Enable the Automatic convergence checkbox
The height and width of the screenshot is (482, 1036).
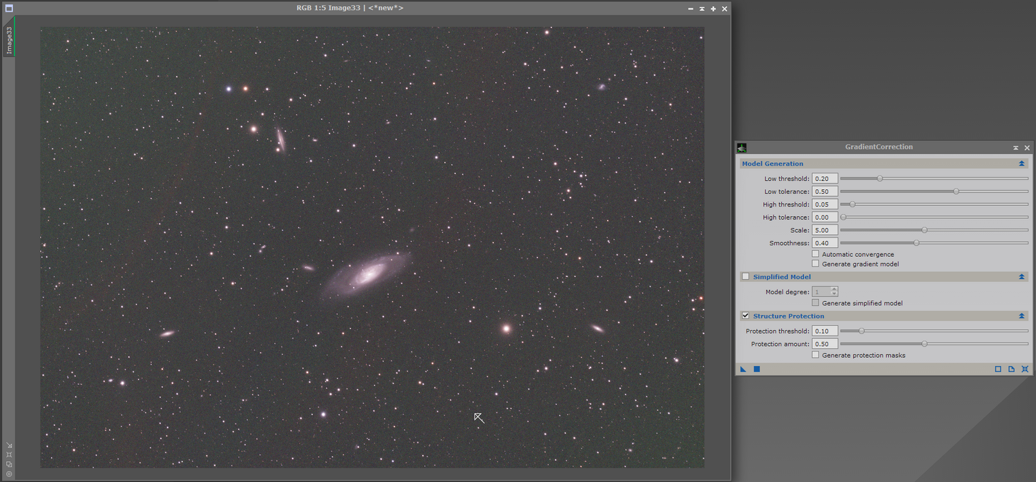[816, 254]
